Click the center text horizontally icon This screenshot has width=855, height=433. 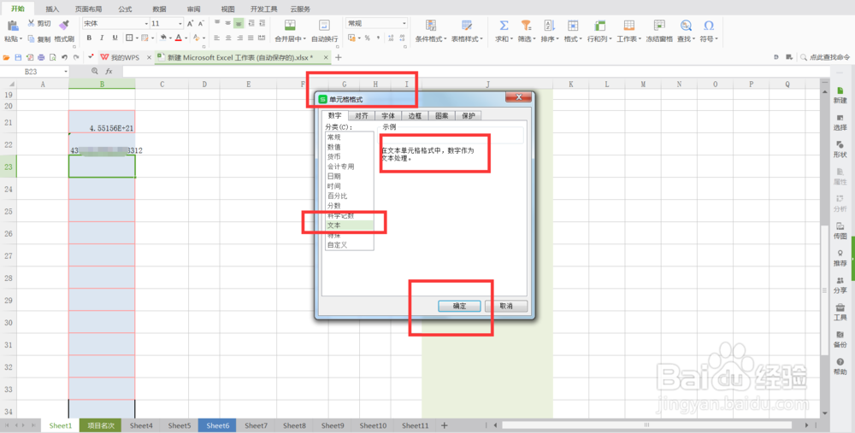tap(228, 38)
